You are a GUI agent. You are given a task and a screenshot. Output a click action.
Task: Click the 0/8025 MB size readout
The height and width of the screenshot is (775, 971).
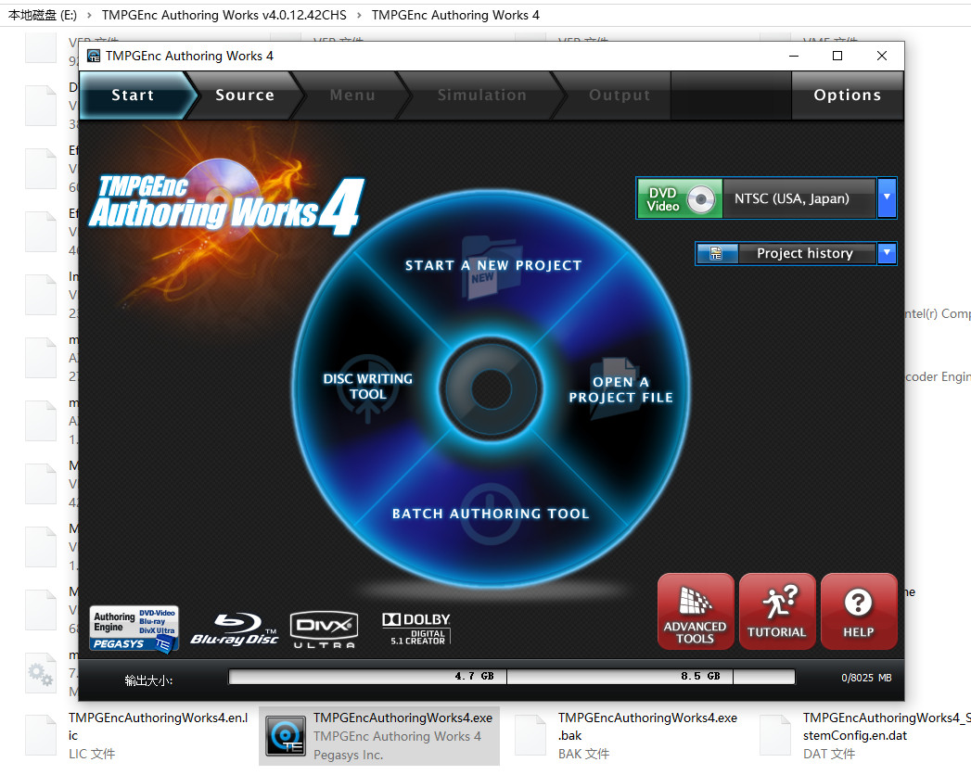pyautogui.click(x=866, y=678)
